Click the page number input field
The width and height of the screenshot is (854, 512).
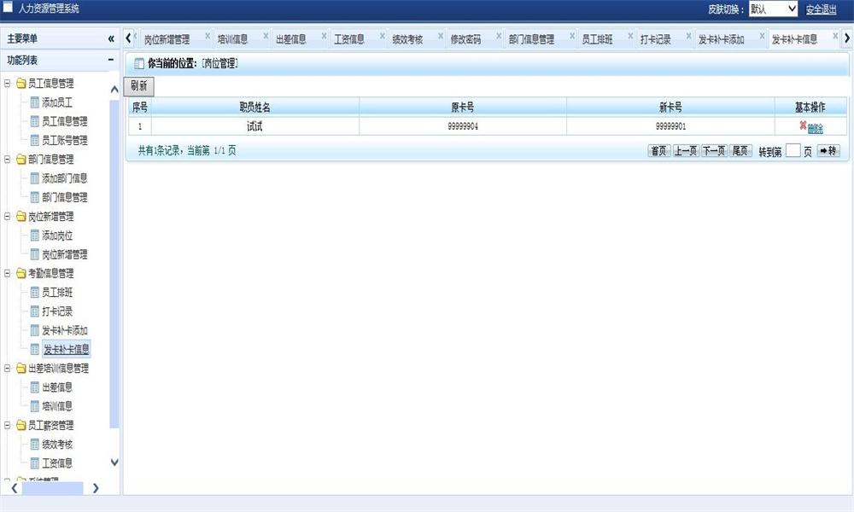[793, 151]
